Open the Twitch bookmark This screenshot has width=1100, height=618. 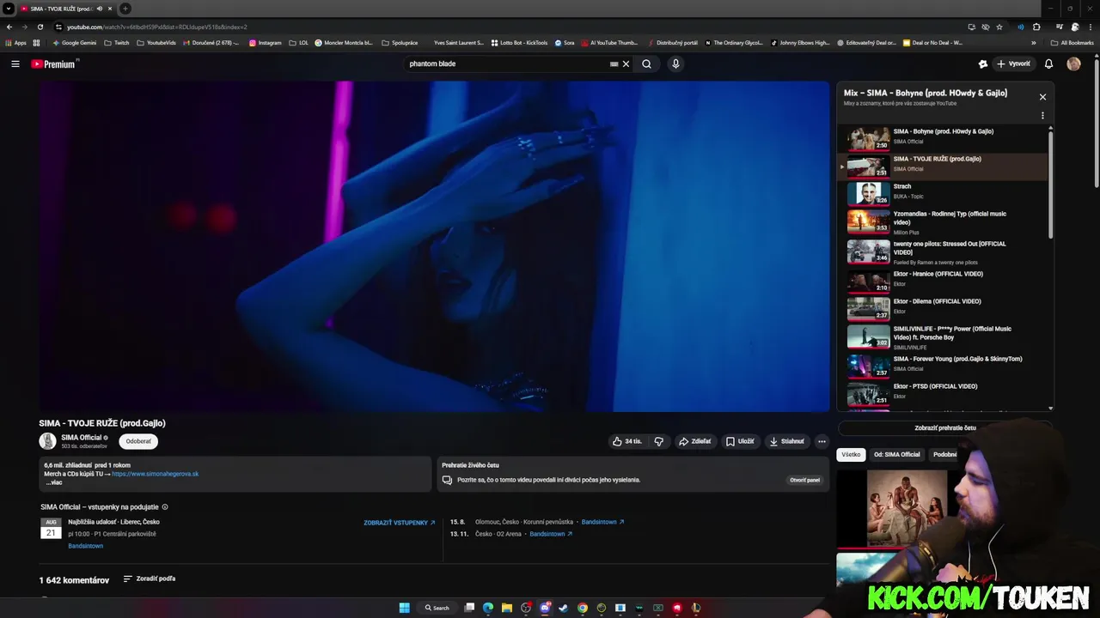117,42
